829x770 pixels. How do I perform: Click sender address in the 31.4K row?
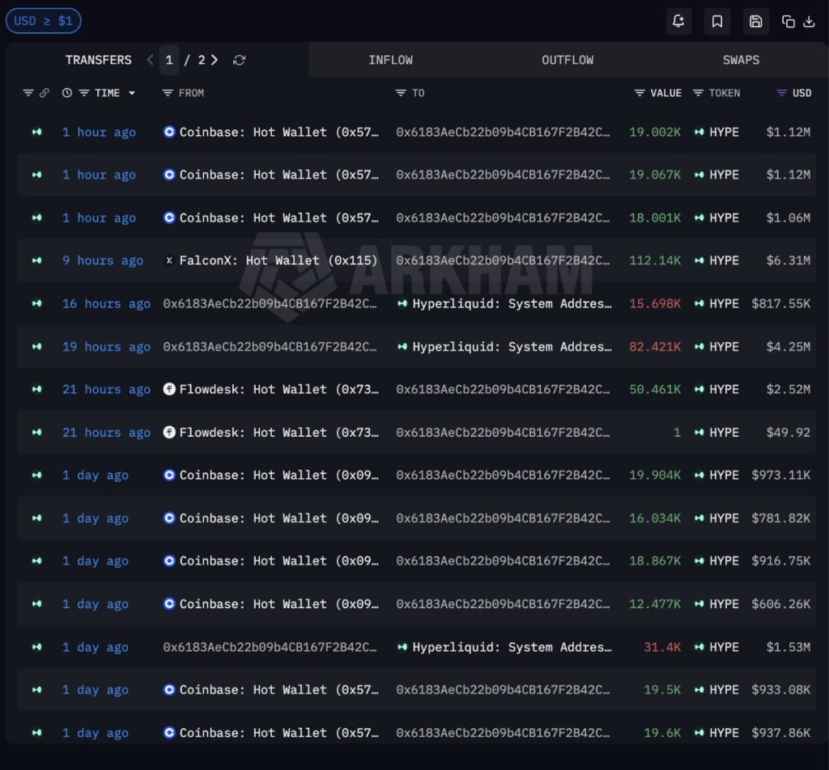270,647
